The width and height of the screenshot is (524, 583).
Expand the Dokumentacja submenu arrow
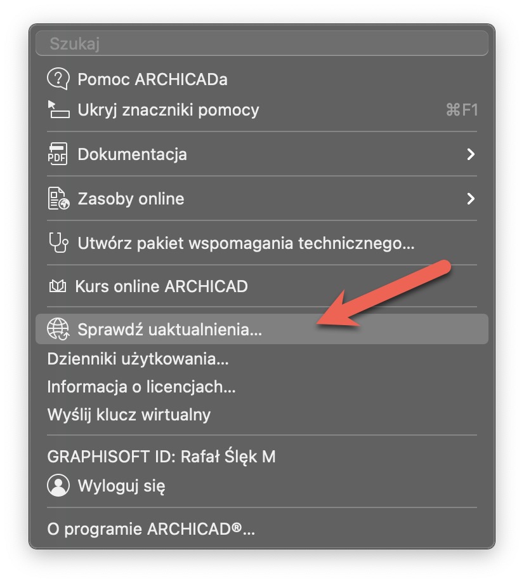pos(471,154)
